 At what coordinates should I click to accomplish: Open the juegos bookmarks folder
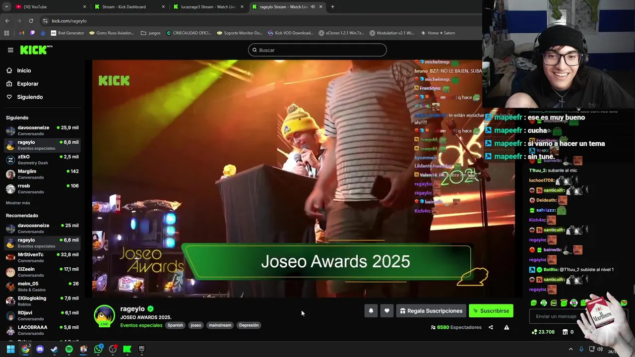151,33
